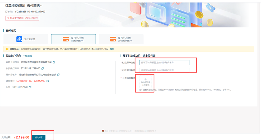Open the ICP license link in footer

[145, 131]
